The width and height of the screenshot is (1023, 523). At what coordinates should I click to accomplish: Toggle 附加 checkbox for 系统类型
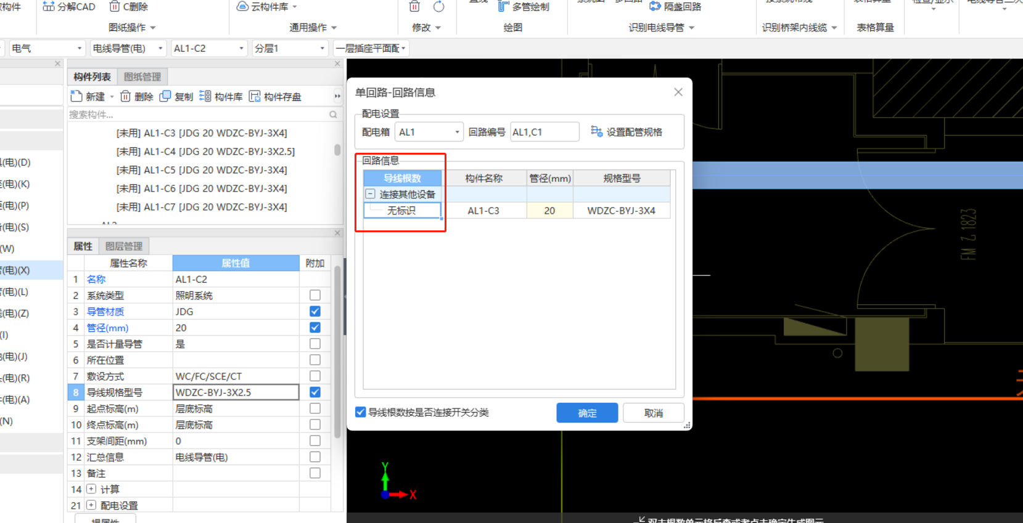(315, 295)
